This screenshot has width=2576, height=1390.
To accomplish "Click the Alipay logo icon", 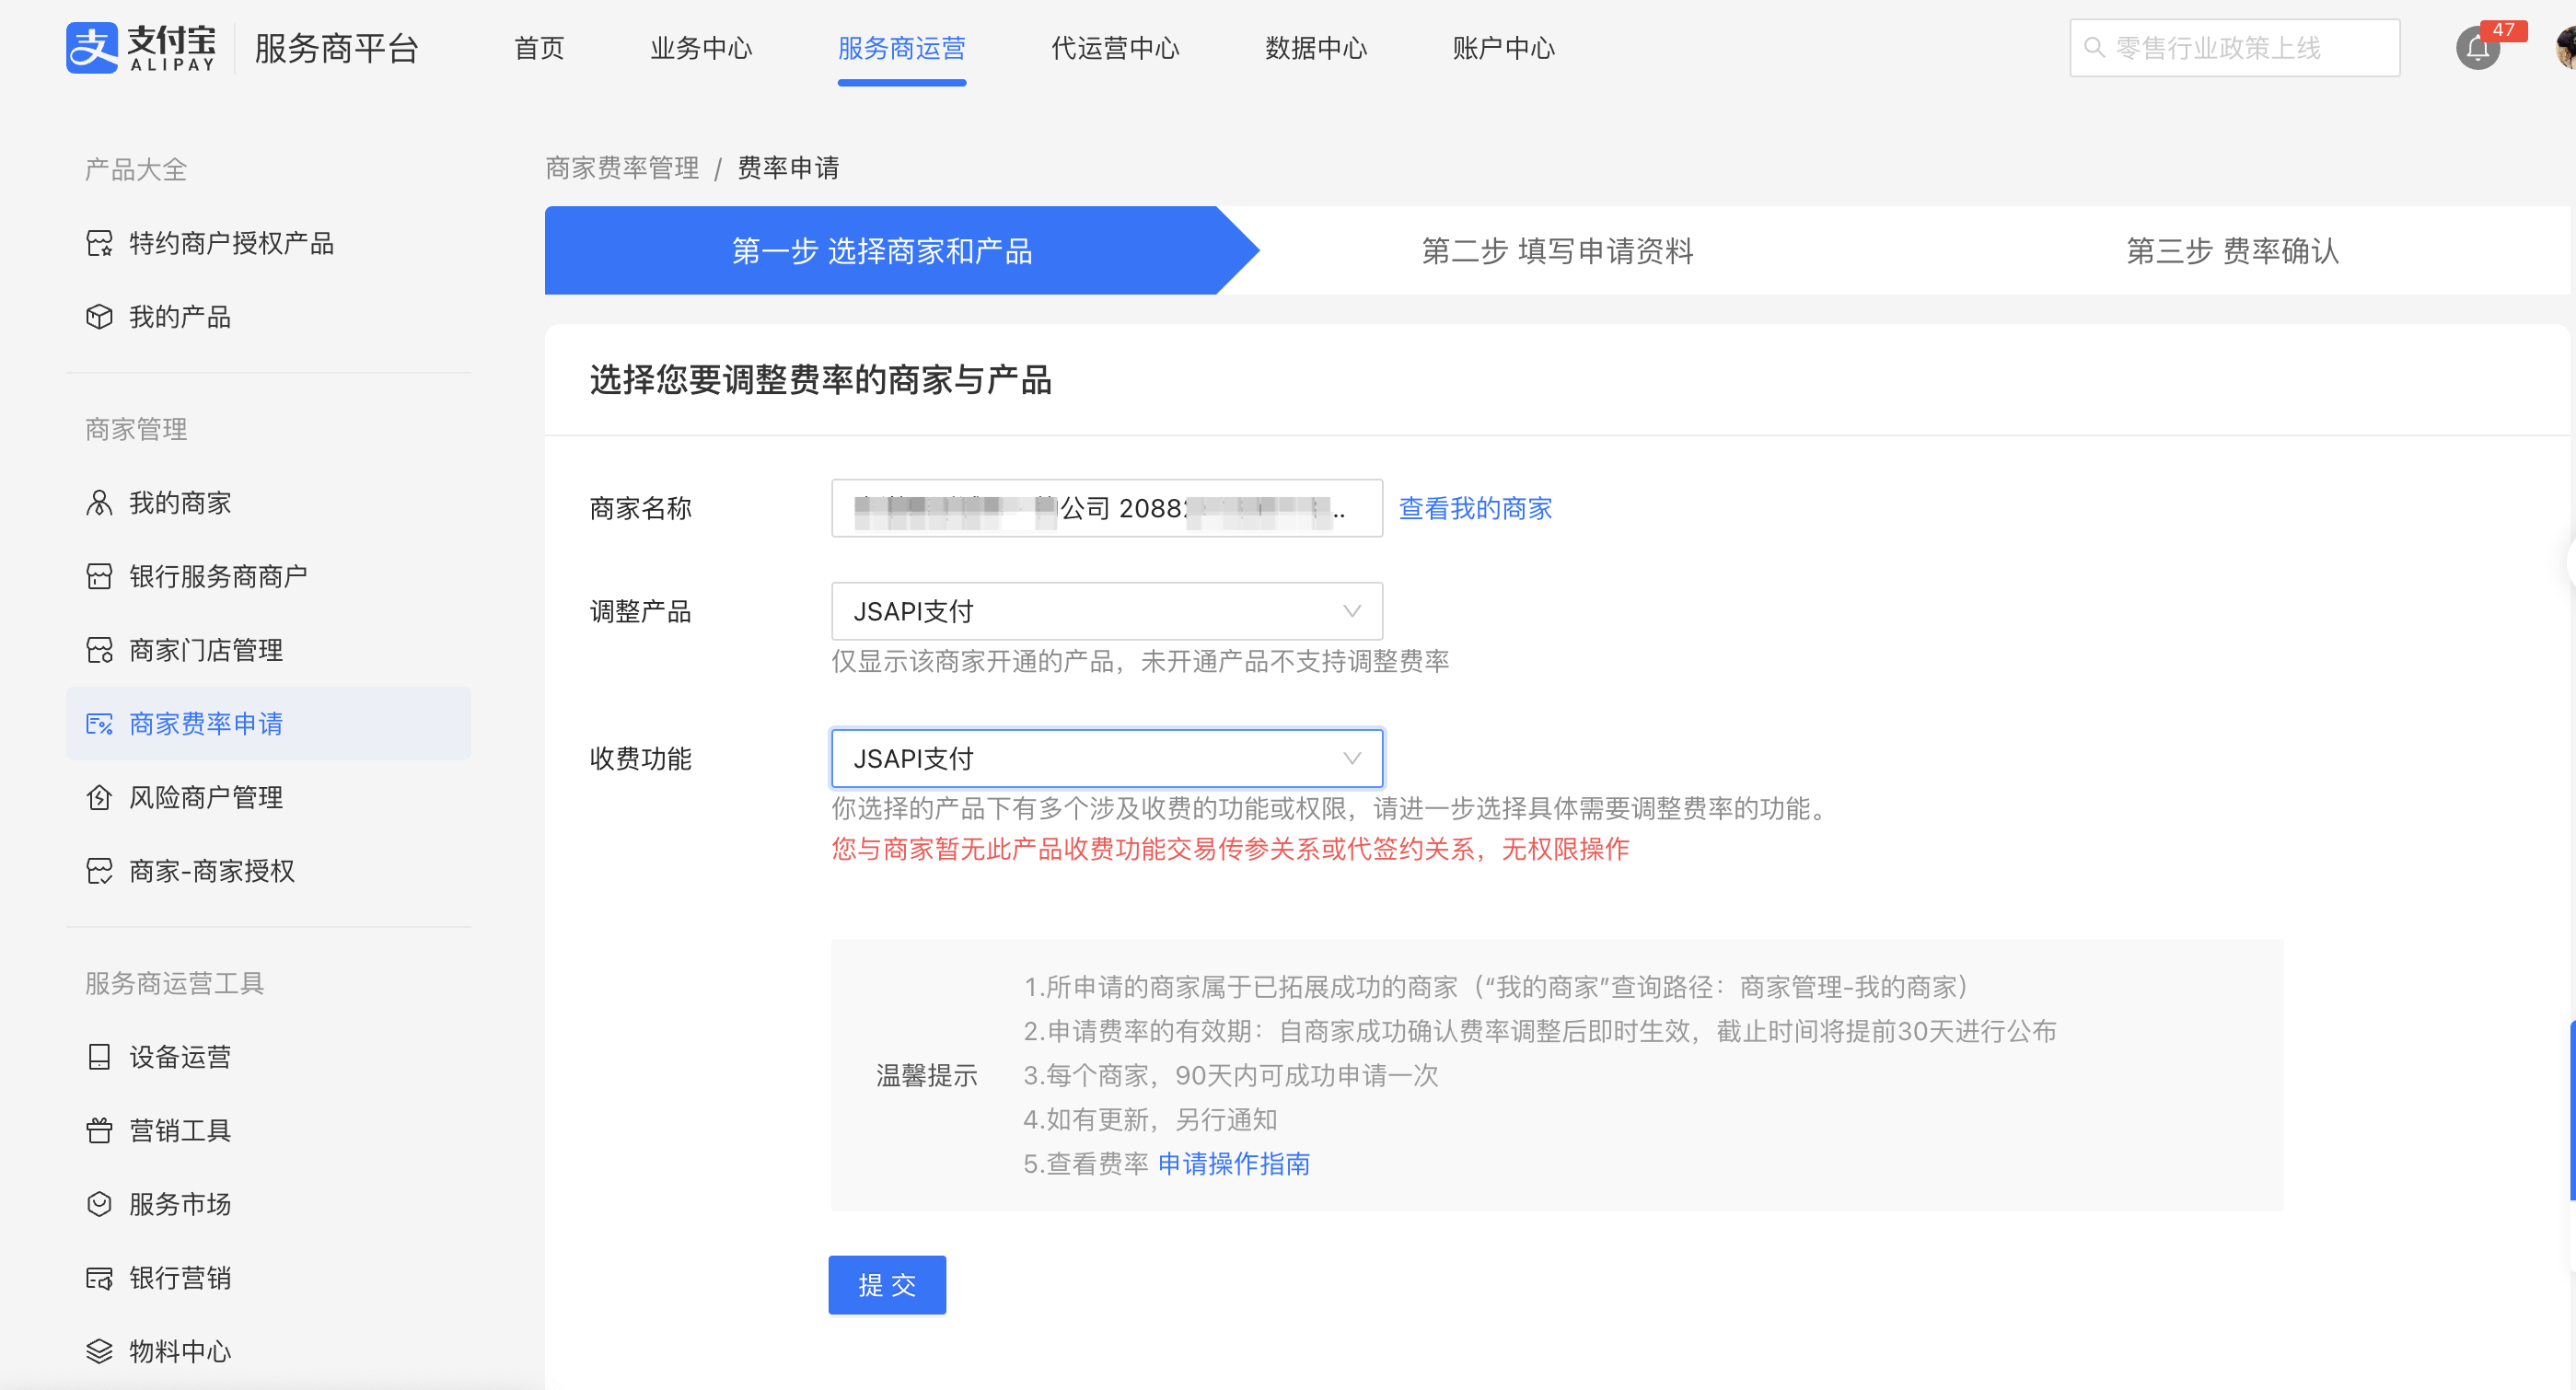I will tap(92, 48).
